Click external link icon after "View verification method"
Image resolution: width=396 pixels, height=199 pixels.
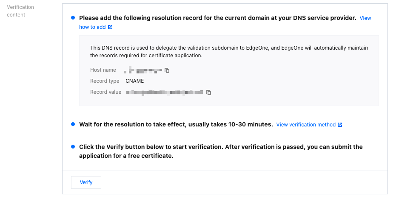(340, 125)
